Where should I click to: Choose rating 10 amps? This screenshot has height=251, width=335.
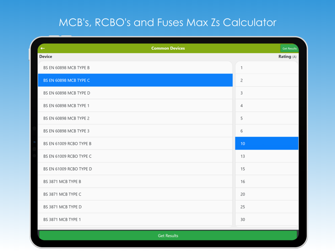pos(267,143)
